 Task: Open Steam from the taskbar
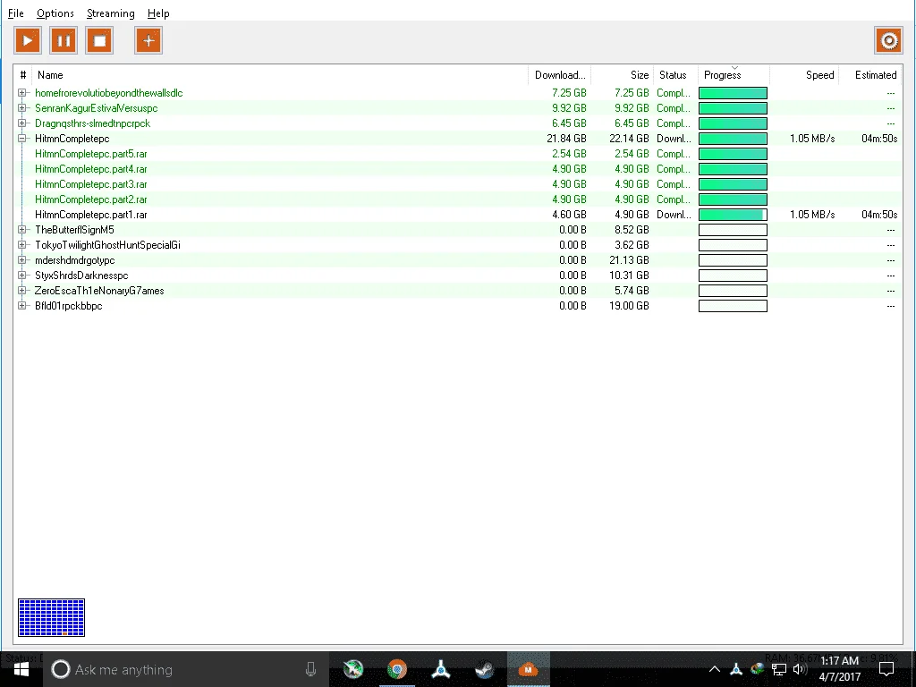click(484, 669)
